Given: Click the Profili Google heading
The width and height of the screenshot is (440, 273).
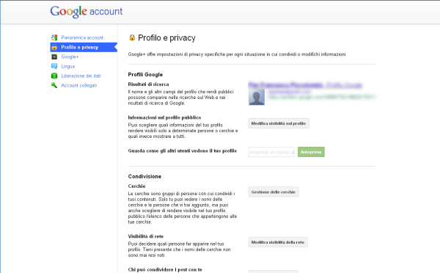Looking at the screenshot, I should pyautogui.click(x=145, y=74).
